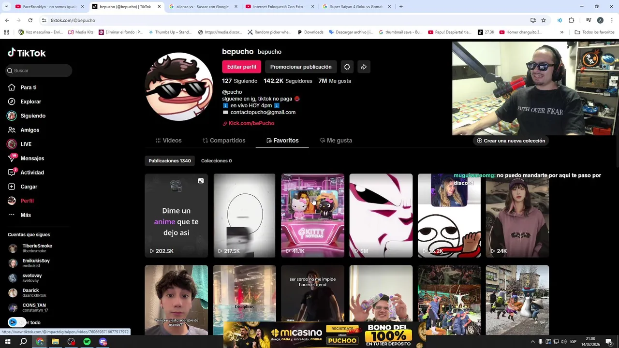
Task: Open the Explorar compass icon
Action: (x=12, y=101)
